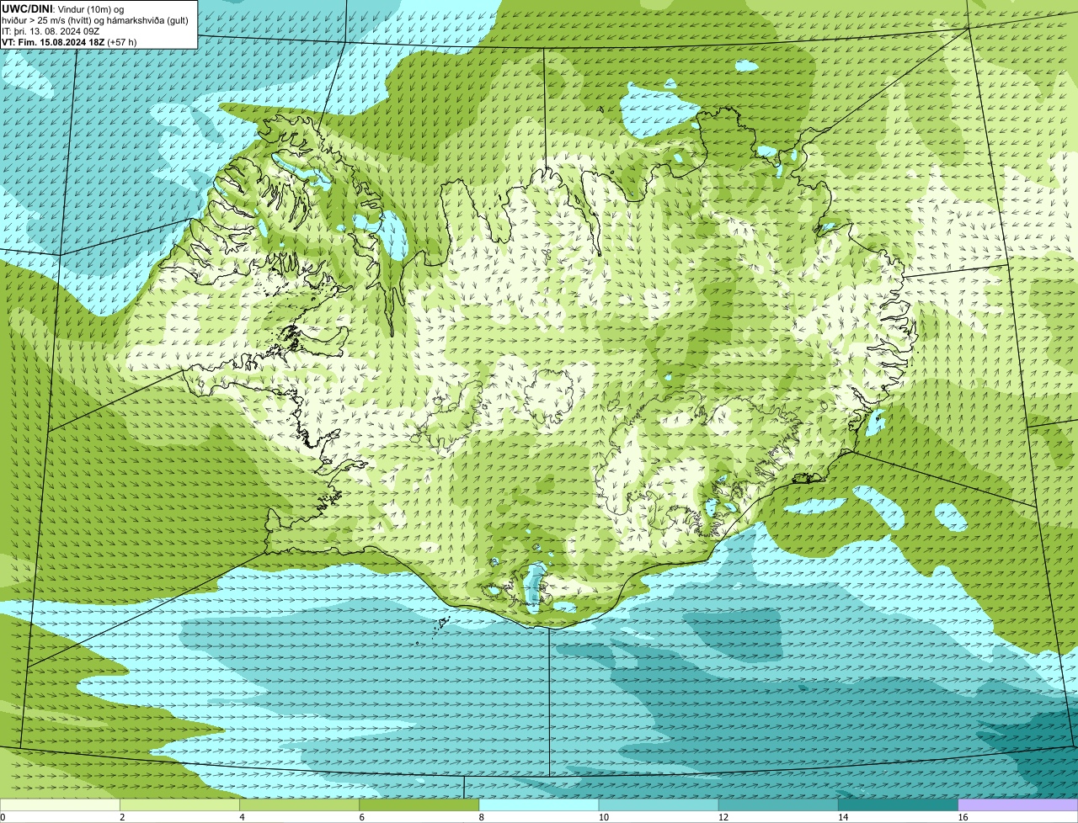Image resolution: width=1078 pixels, height=823 pixels.
Task: Click the legend value label 0
Action: (3, 817)
